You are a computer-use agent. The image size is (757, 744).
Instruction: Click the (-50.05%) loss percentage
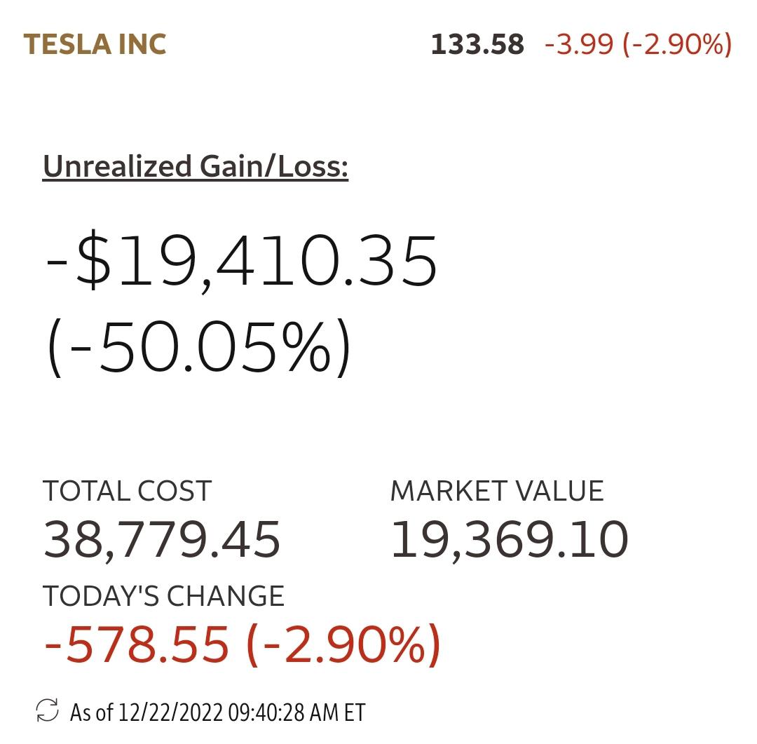coord(198,349)
